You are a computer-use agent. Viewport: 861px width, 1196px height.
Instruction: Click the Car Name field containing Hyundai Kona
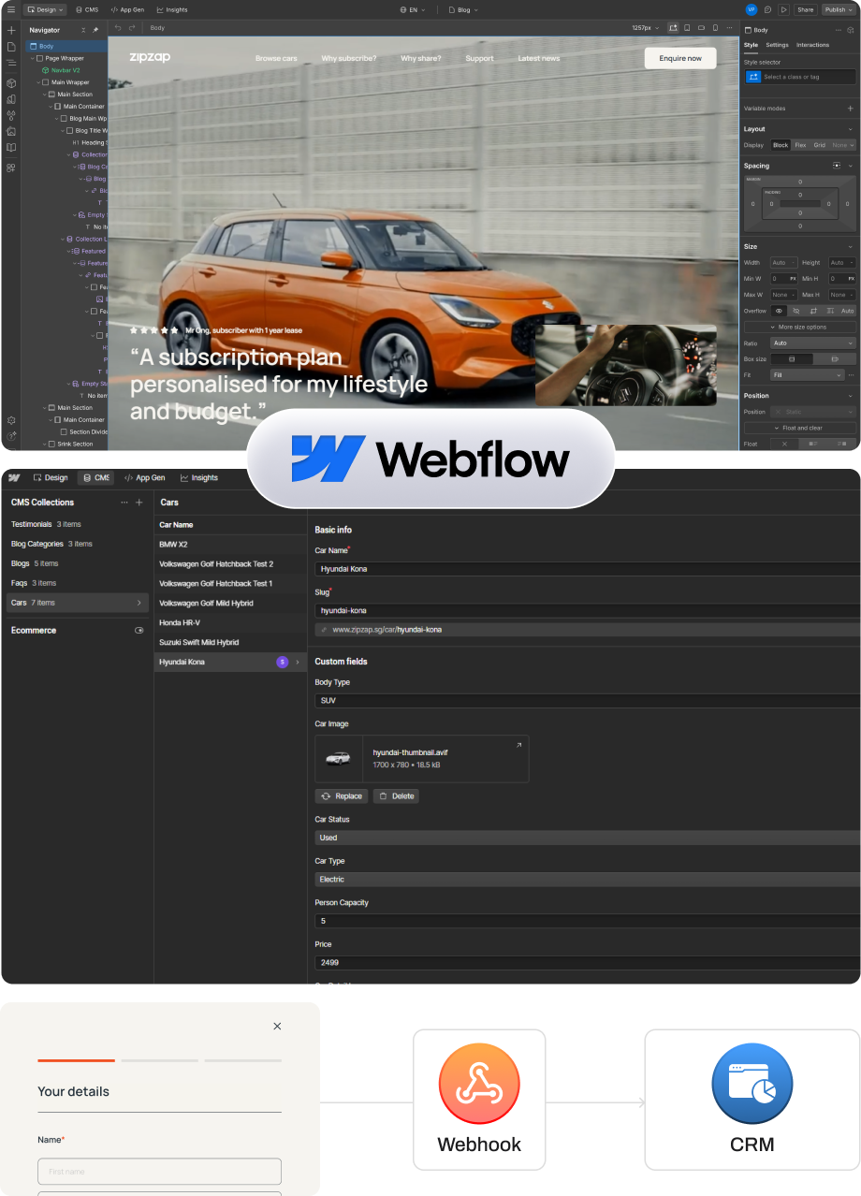click(x=588, y=569)
